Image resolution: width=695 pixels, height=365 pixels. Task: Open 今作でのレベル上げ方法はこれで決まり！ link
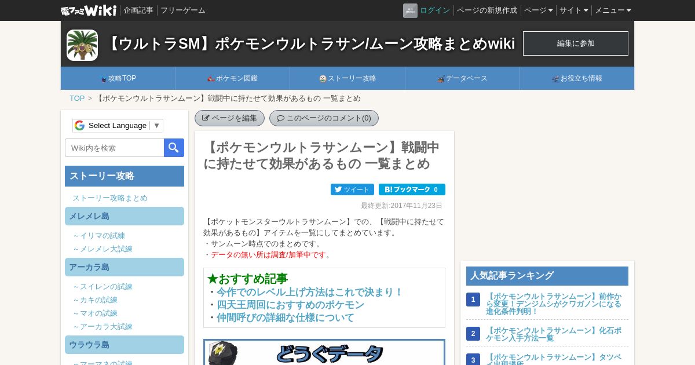(310, 292)
